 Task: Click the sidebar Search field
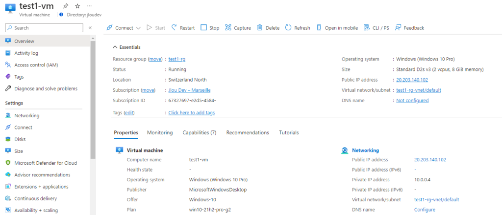[x=44, y=28]
